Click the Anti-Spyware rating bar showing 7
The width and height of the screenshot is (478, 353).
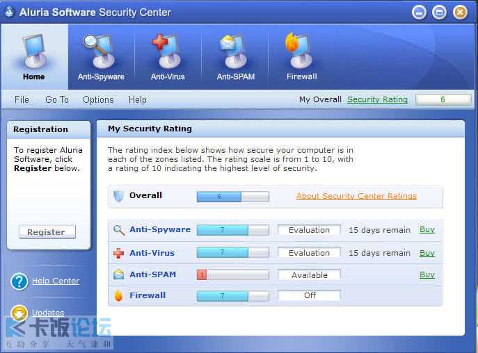233,230
